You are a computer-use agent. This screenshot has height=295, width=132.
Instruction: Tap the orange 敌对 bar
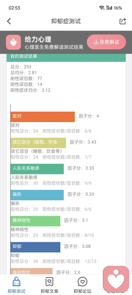[x=43, y=117]
